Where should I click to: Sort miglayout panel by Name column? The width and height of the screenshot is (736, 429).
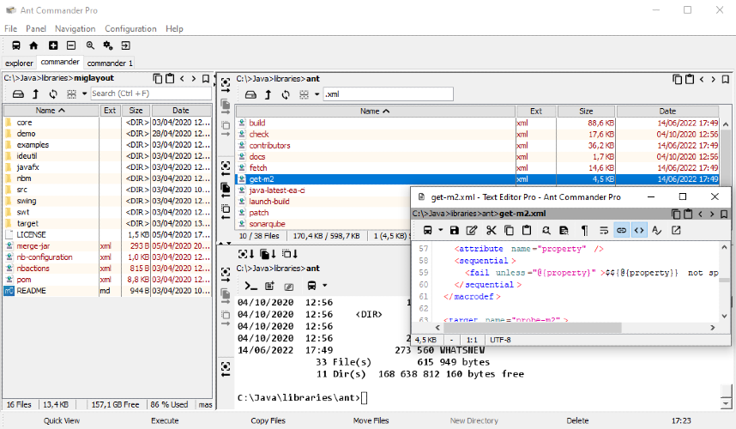coord(51,111)
